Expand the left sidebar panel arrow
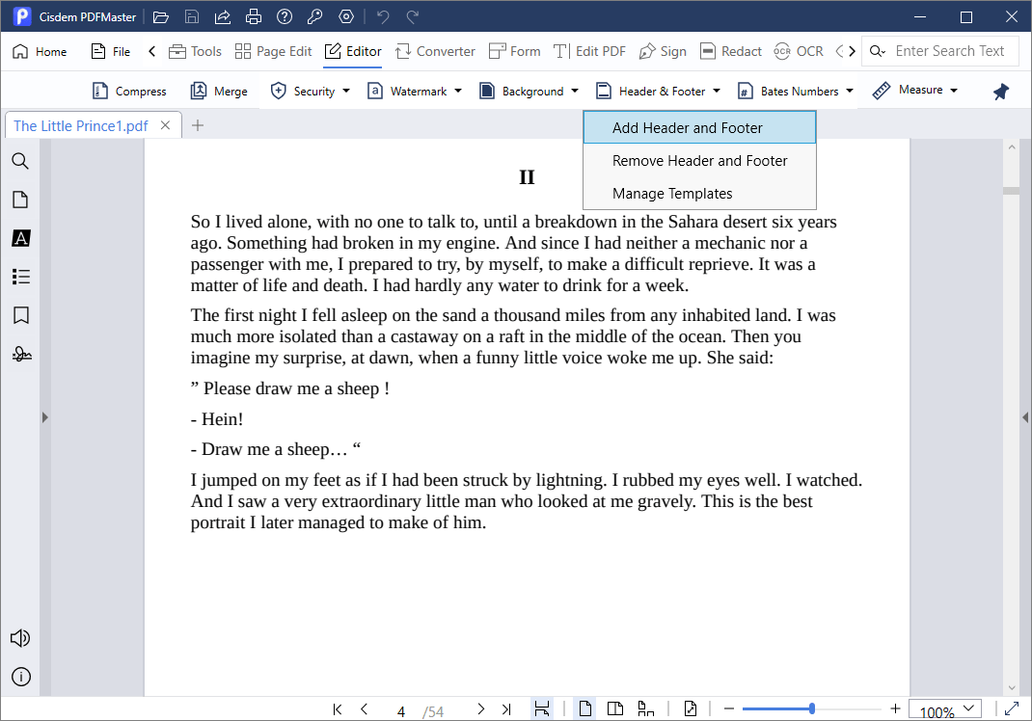 [44, 417]
